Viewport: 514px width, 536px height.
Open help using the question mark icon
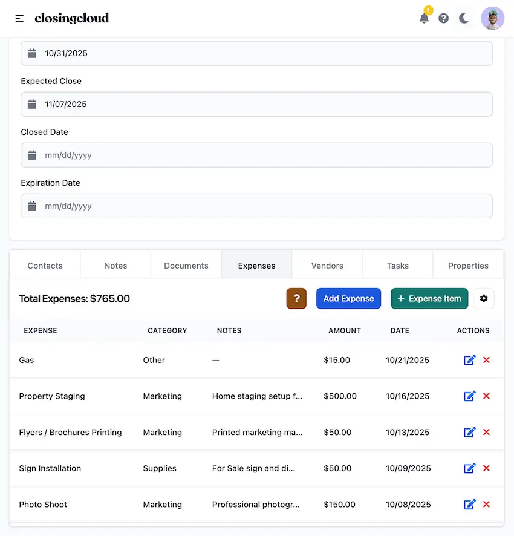pyautogui.click(x=443, y=18)
